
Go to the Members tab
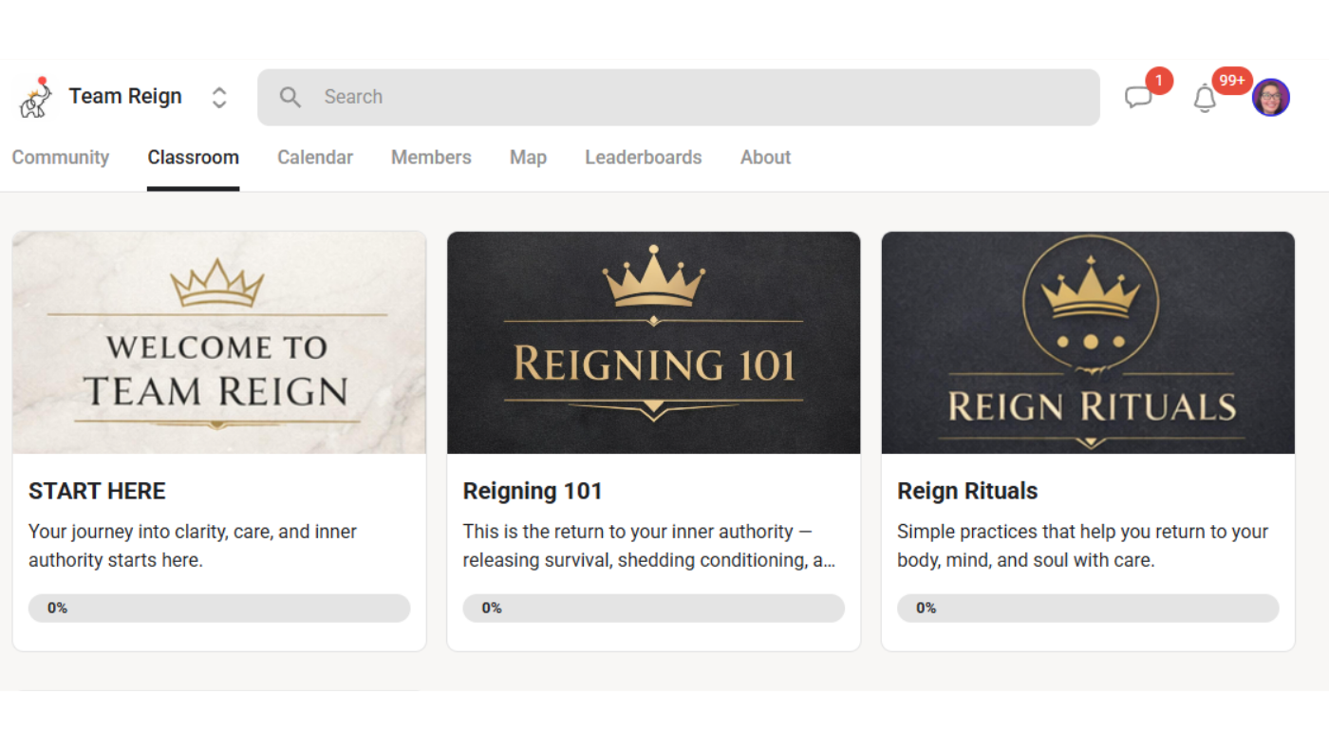point(431,158)
